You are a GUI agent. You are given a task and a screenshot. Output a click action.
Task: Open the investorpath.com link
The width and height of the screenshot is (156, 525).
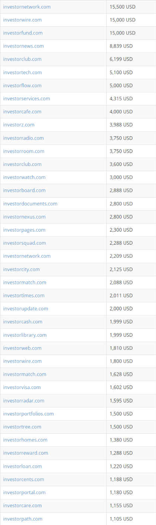tap(23, 519)
